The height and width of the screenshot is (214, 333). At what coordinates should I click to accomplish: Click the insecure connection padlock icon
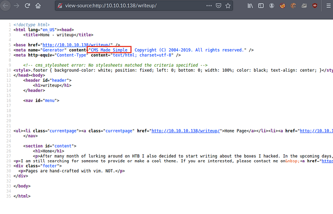tap(60, 6)
